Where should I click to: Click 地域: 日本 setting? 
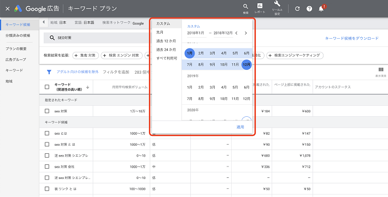pyautogui.click(x=58, y=22)
